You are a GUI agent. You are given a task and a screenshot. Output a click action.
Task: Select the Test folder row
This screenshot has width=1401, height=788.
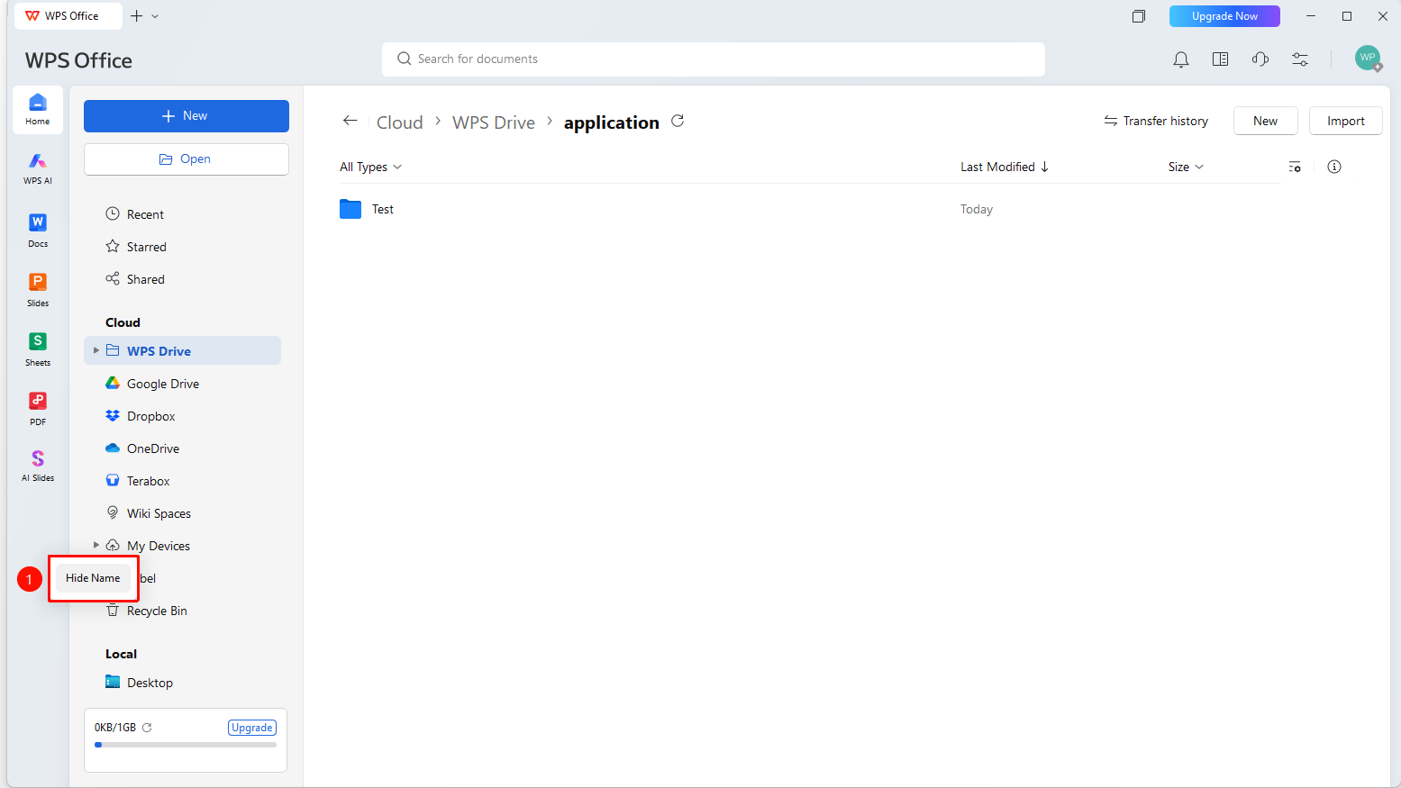coord(809,209)
